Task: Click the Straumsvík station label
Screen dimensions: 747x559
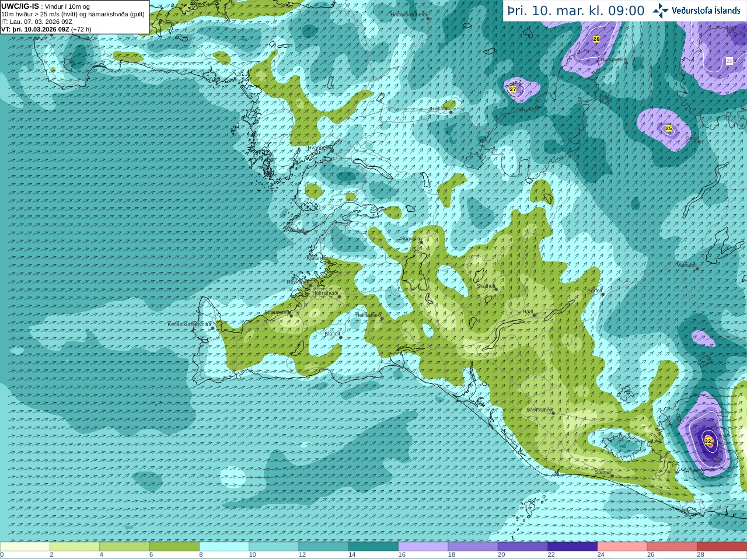Action: coord(277,312)
